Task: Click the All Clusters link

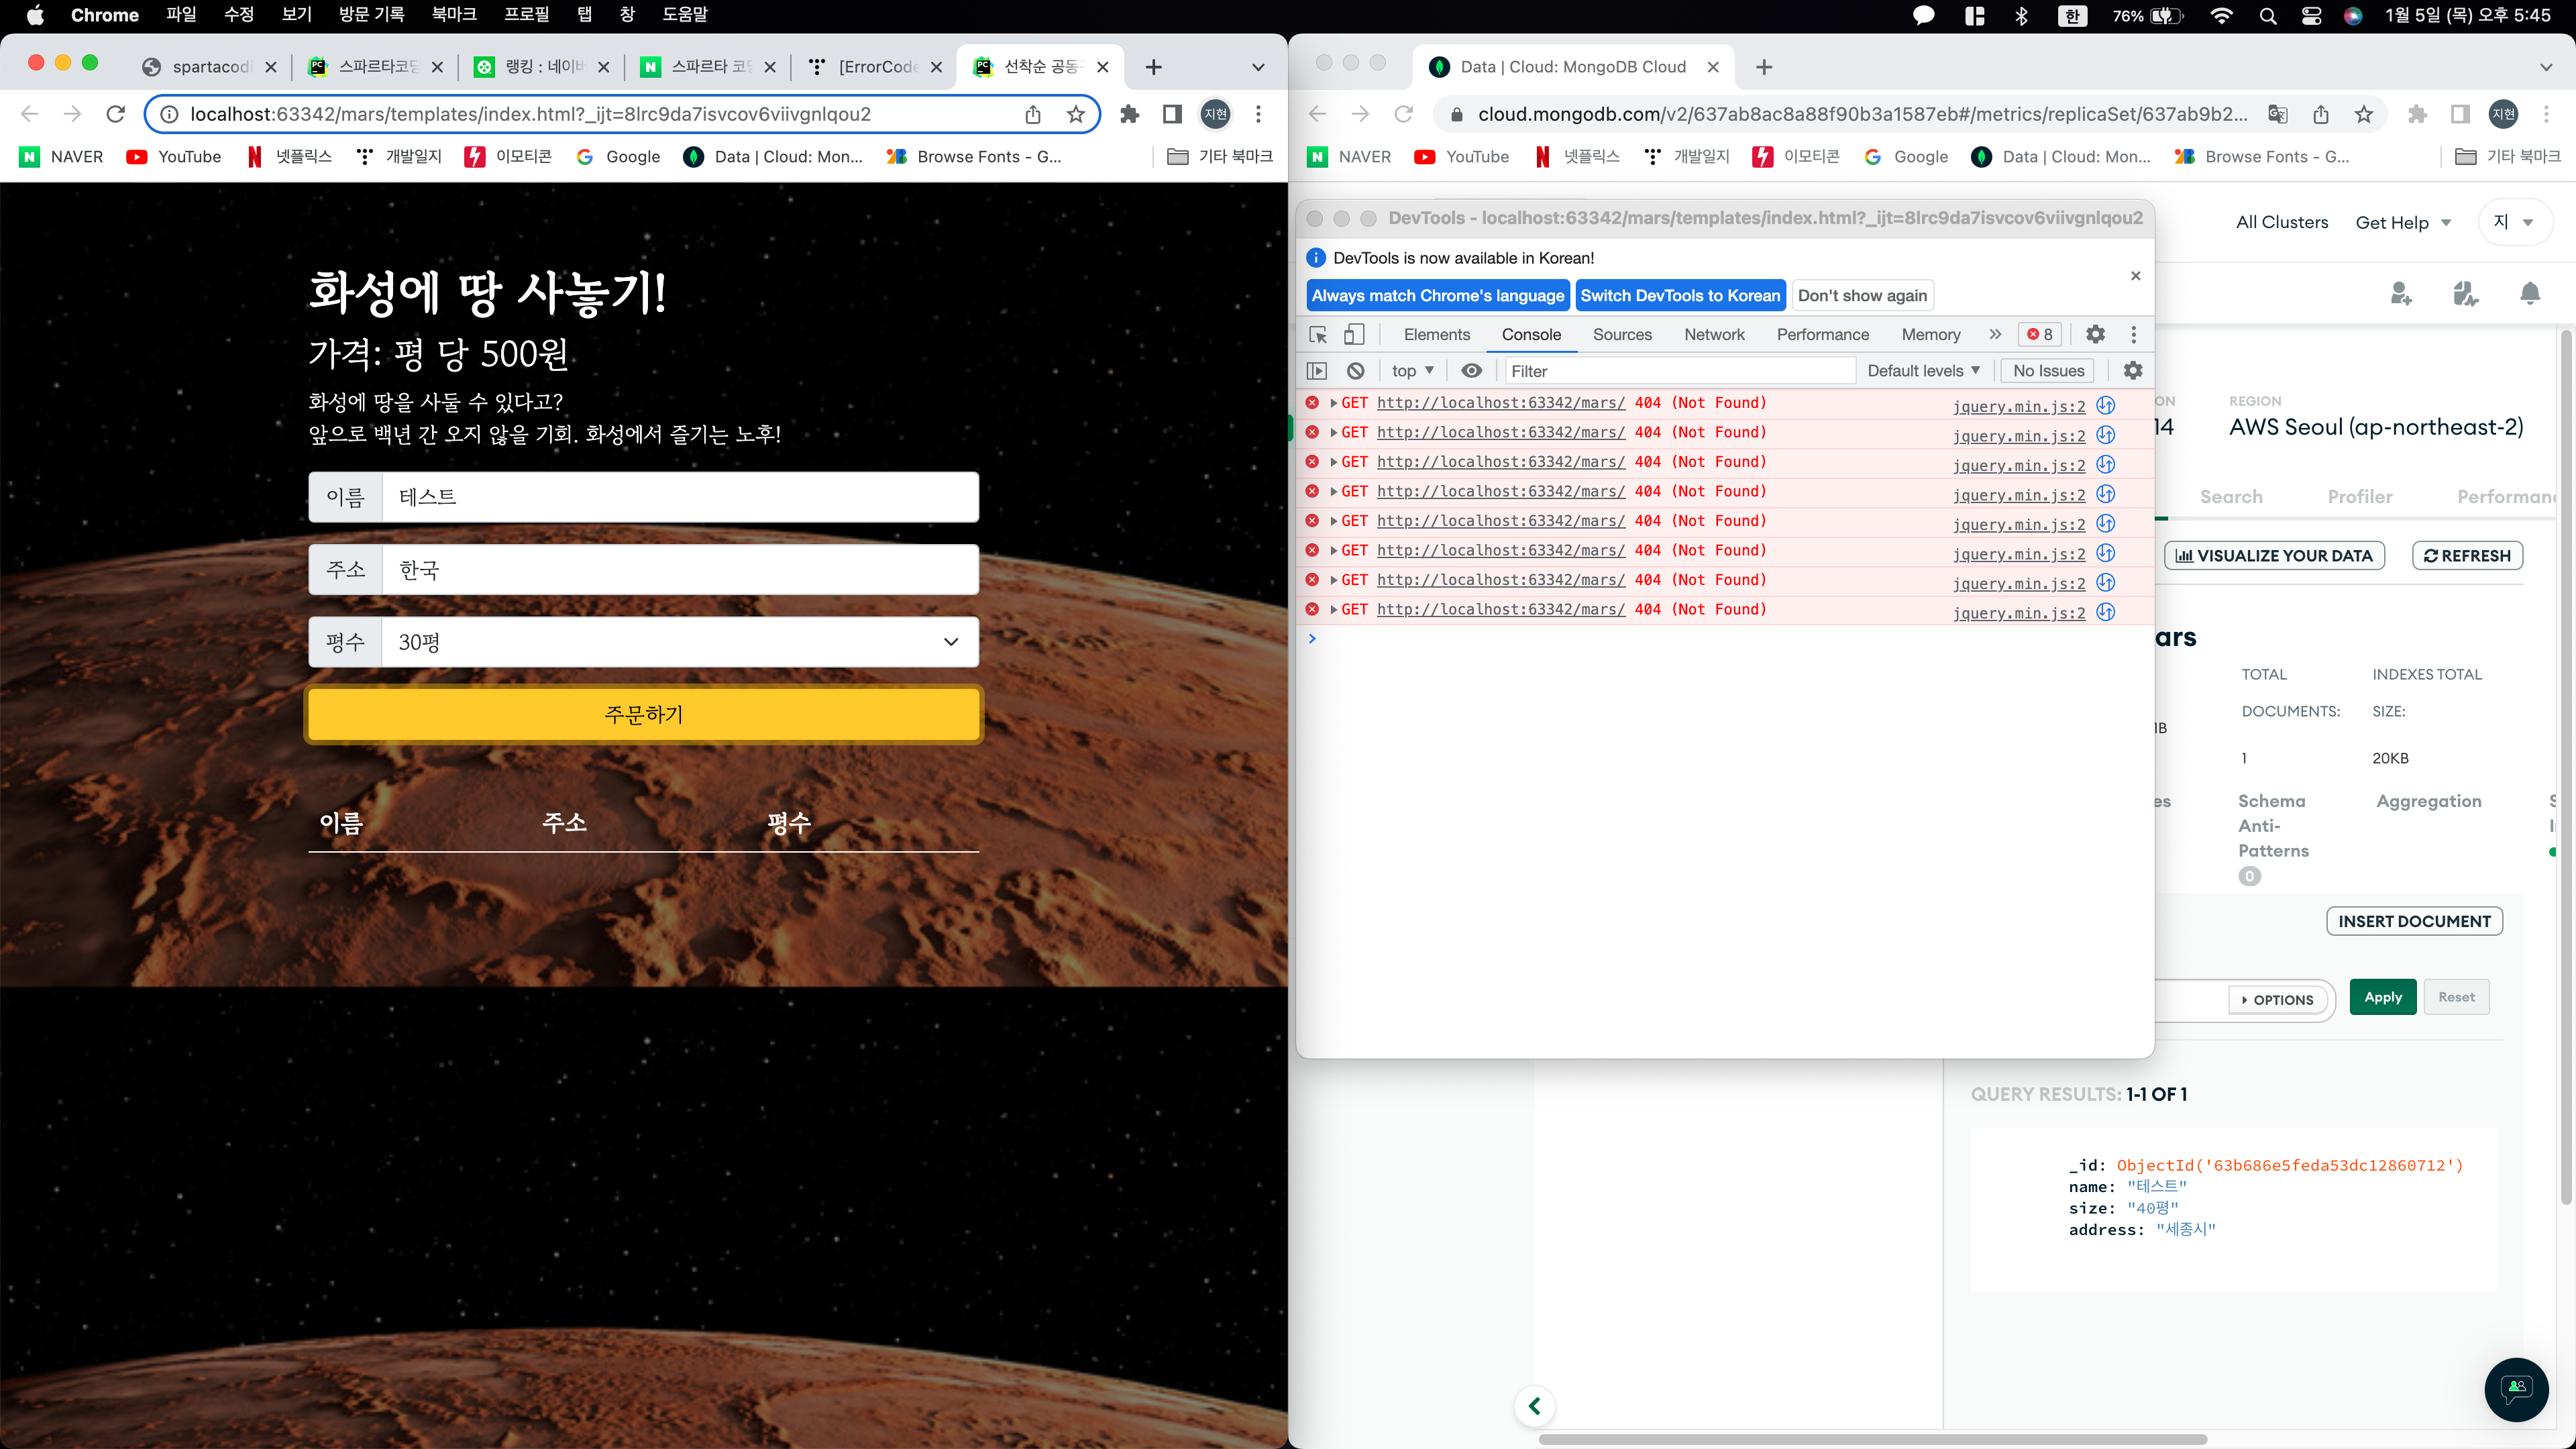Action: point(2282,222)
